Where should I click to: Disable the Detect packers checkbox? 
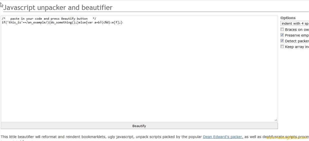pyautogui.click(x=282, y=41)
